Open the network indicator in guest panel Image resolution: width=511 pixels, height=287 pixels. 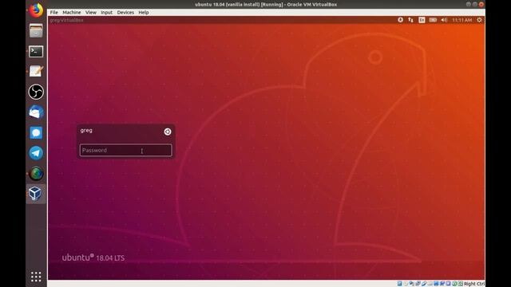click(x=410, y=20)
